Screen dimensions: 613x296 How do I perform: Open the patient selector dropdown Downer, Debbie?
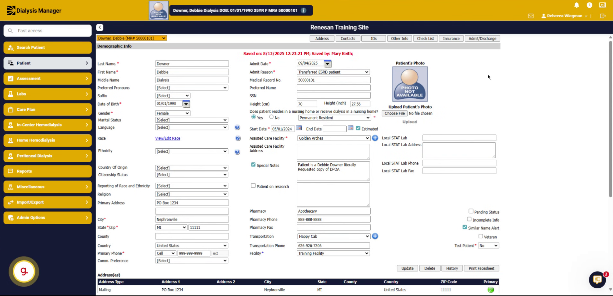point(132,38)
